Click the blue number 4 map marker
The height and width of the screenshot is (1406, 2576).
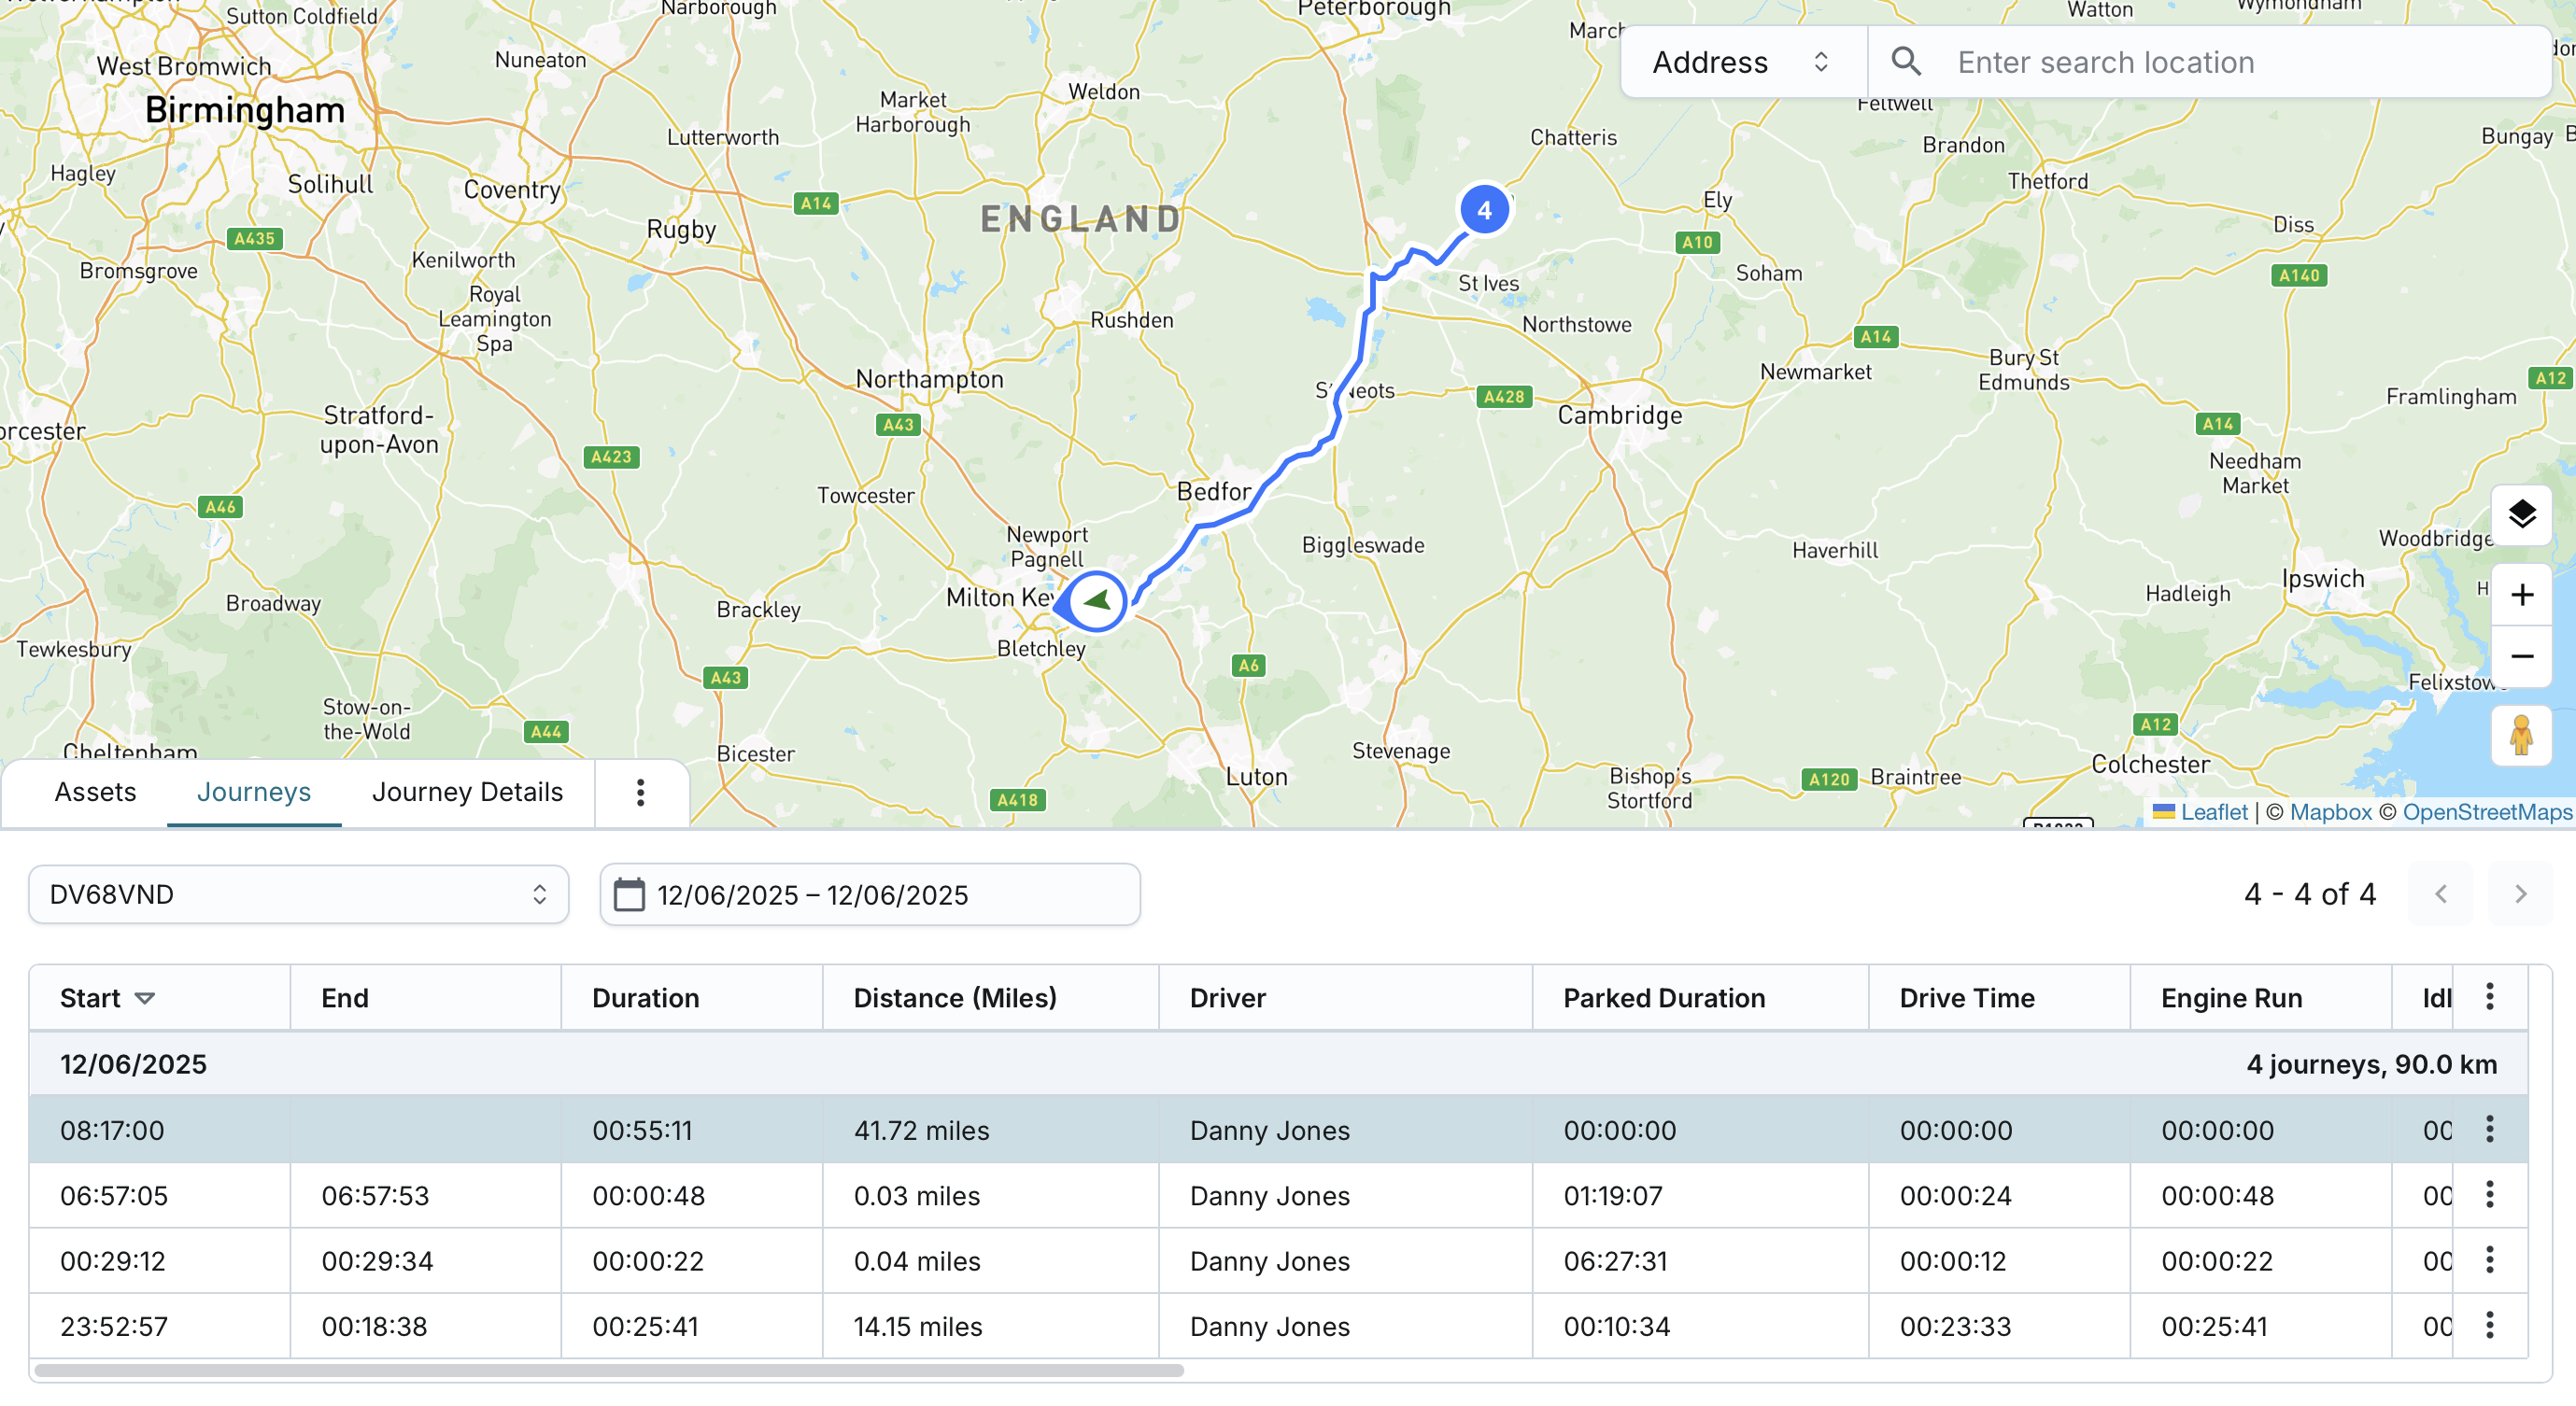click(x=1484, y=210)
